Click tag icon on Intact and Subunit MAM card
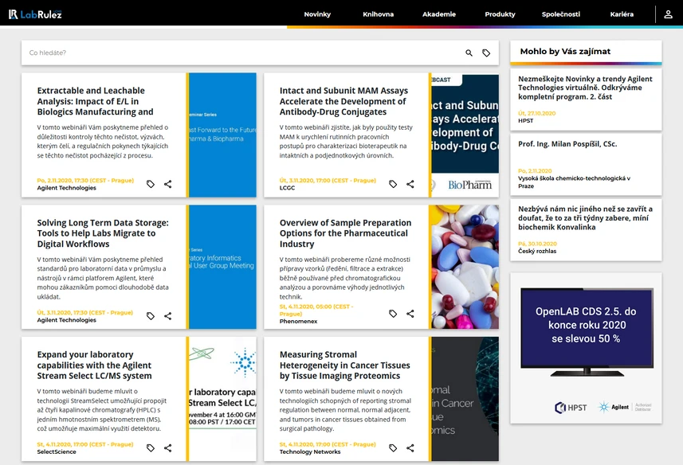This screenshot has width=683, height=465. pos(393,184)
